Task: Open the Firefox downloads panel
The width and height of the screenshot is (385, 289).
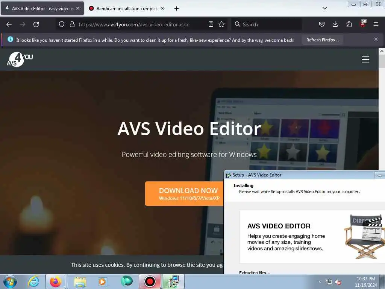Action: click(335, 24)
